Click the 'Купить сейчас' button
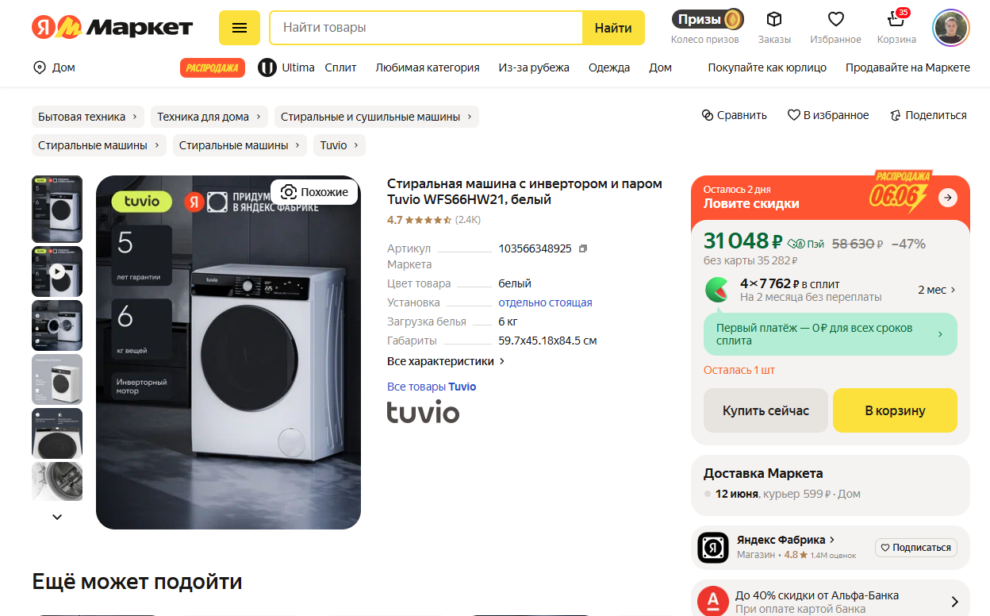Image resolution: width=990 pixels, height=616 pixels. [766, 410]
